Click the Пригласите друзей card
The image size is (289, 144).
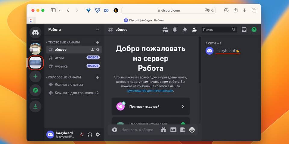pos(151,106)
